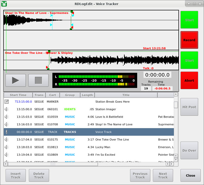Viewport: 204px width, 185px height.
Task: Click the speaker icon beside I'm So Excited
Action: pos(7,155)
